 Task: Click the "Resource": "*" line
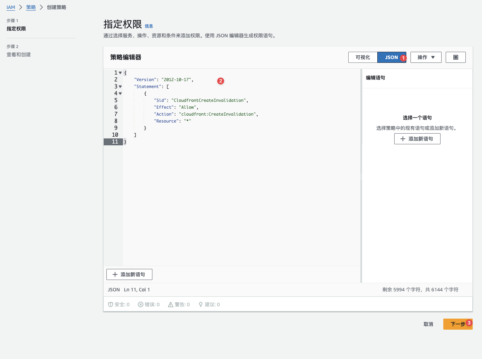[172, 121]
